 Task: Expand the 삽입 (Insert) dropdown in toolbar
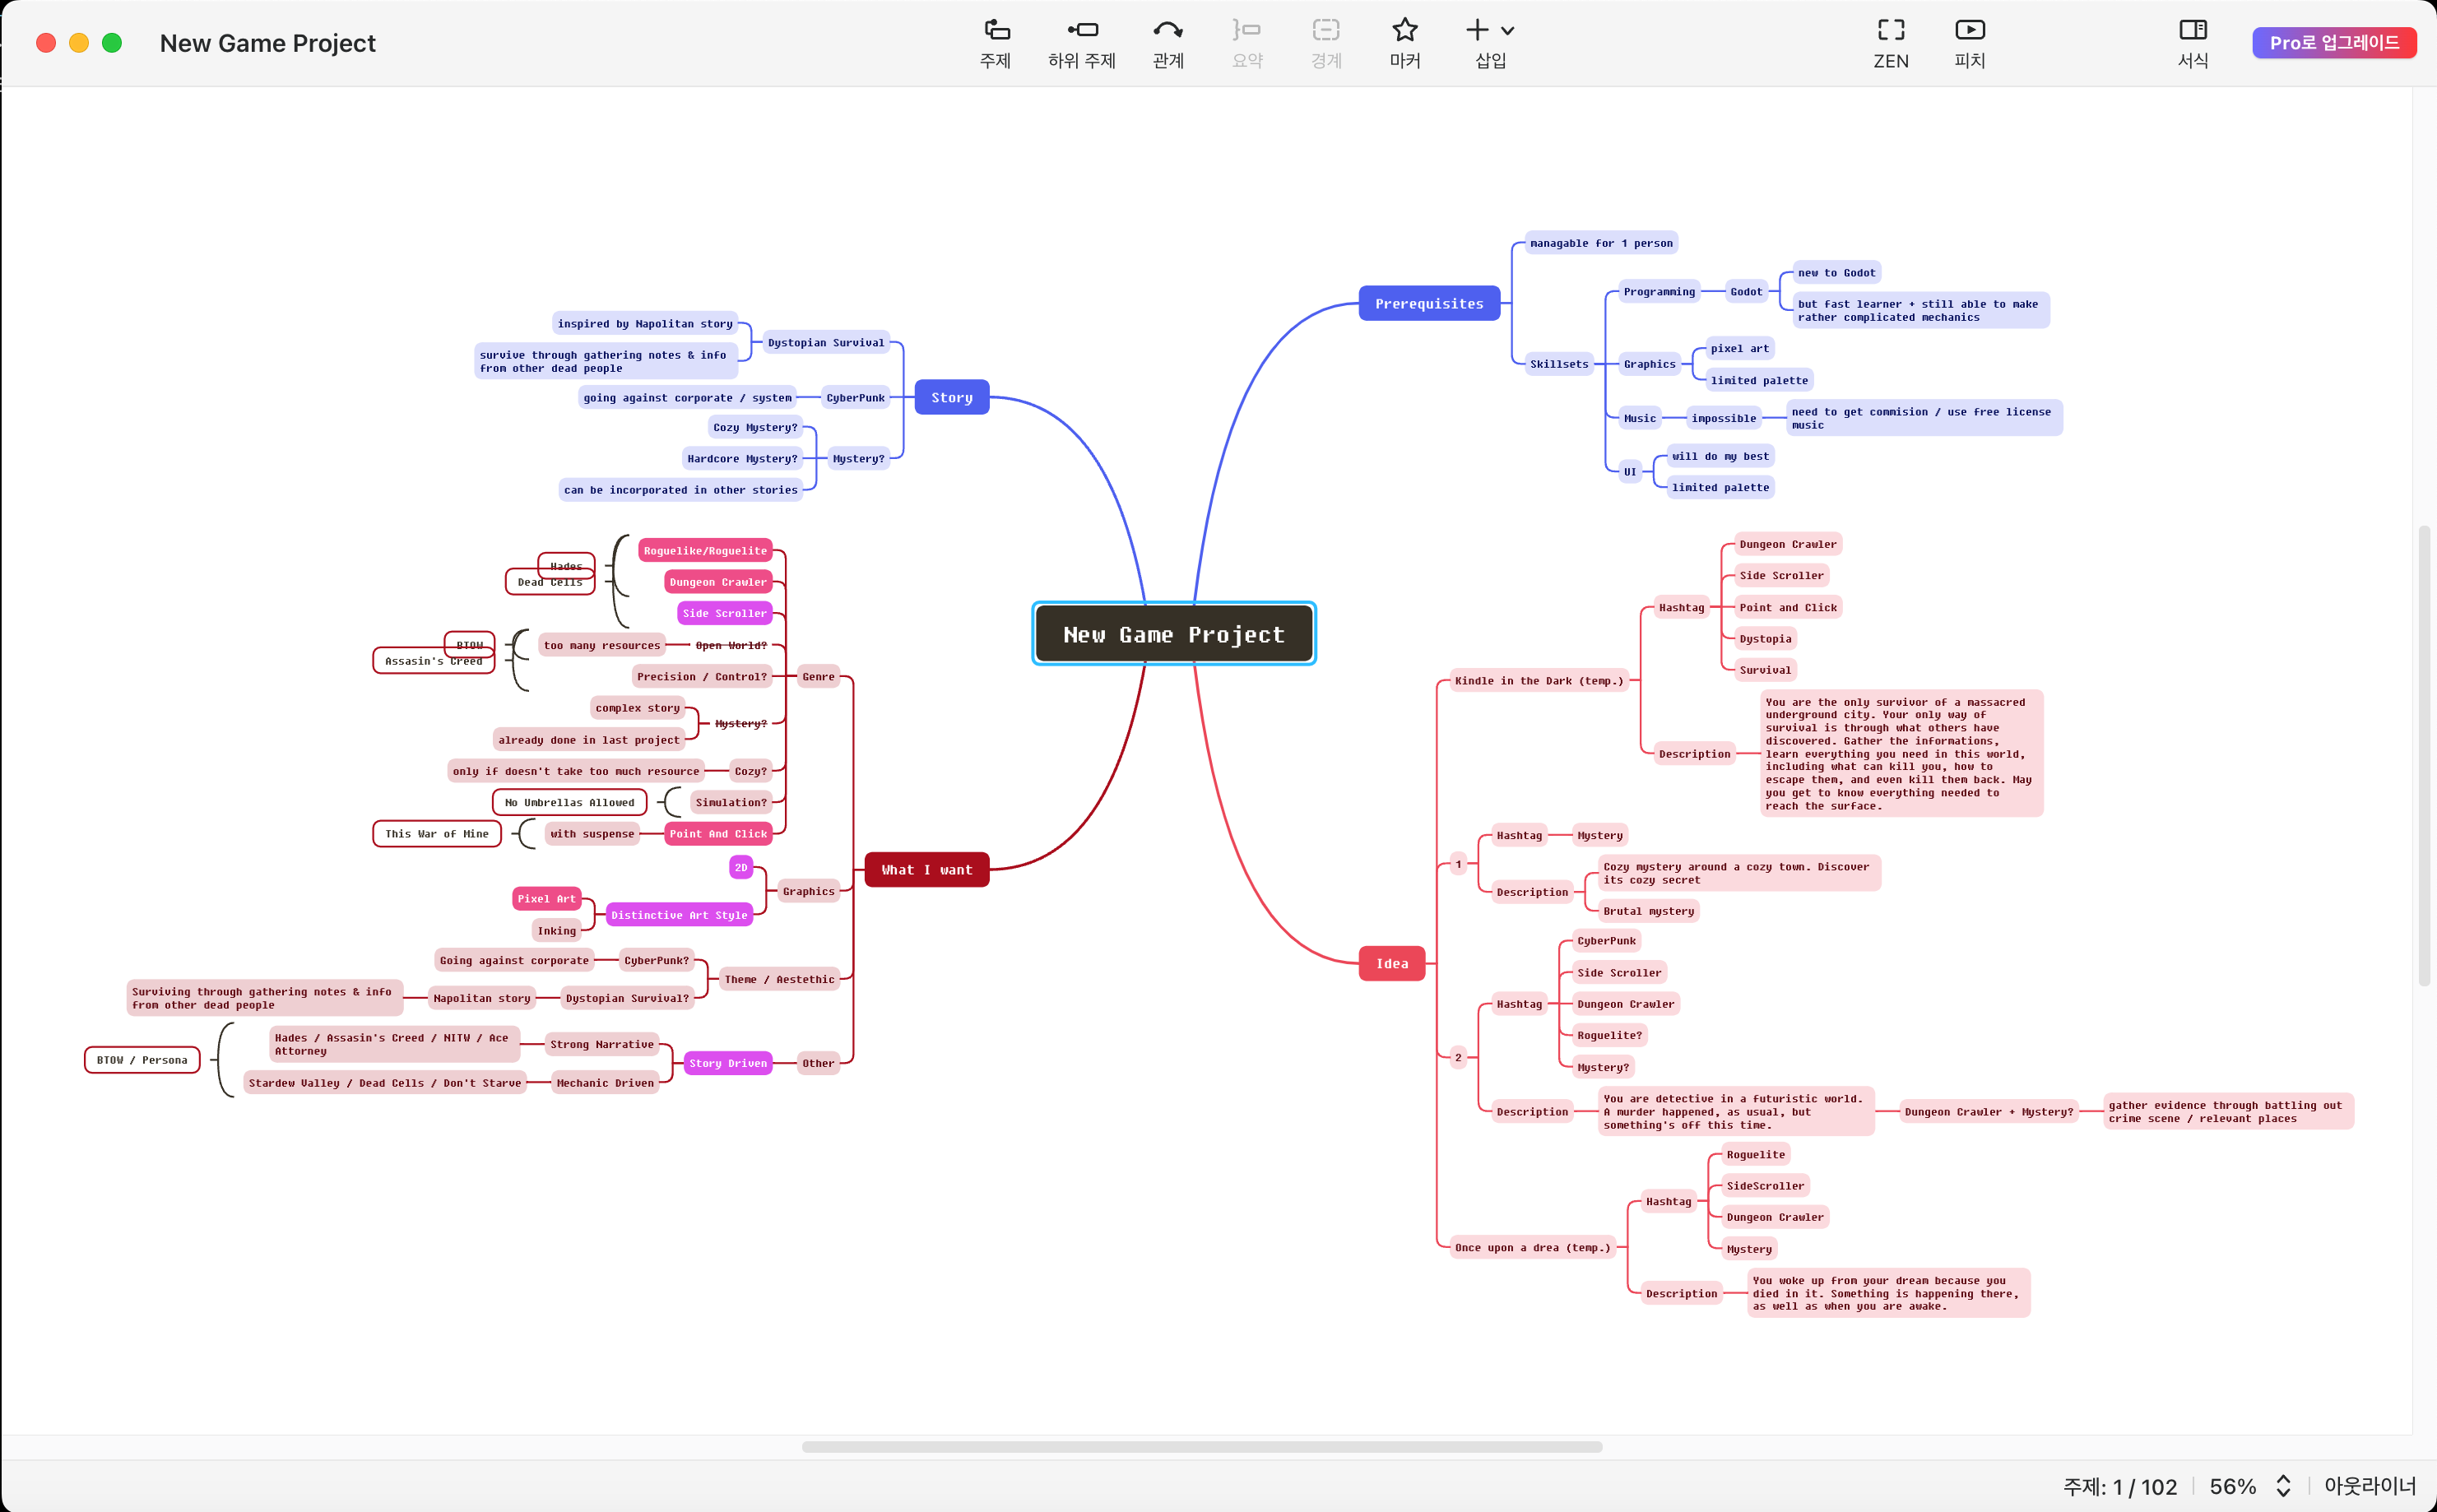[1509, 30]
